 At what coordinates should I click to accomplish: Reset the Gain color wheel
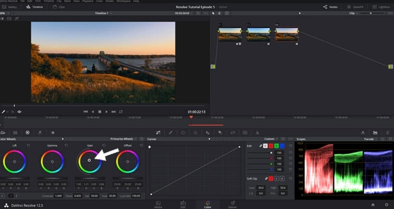103,145
